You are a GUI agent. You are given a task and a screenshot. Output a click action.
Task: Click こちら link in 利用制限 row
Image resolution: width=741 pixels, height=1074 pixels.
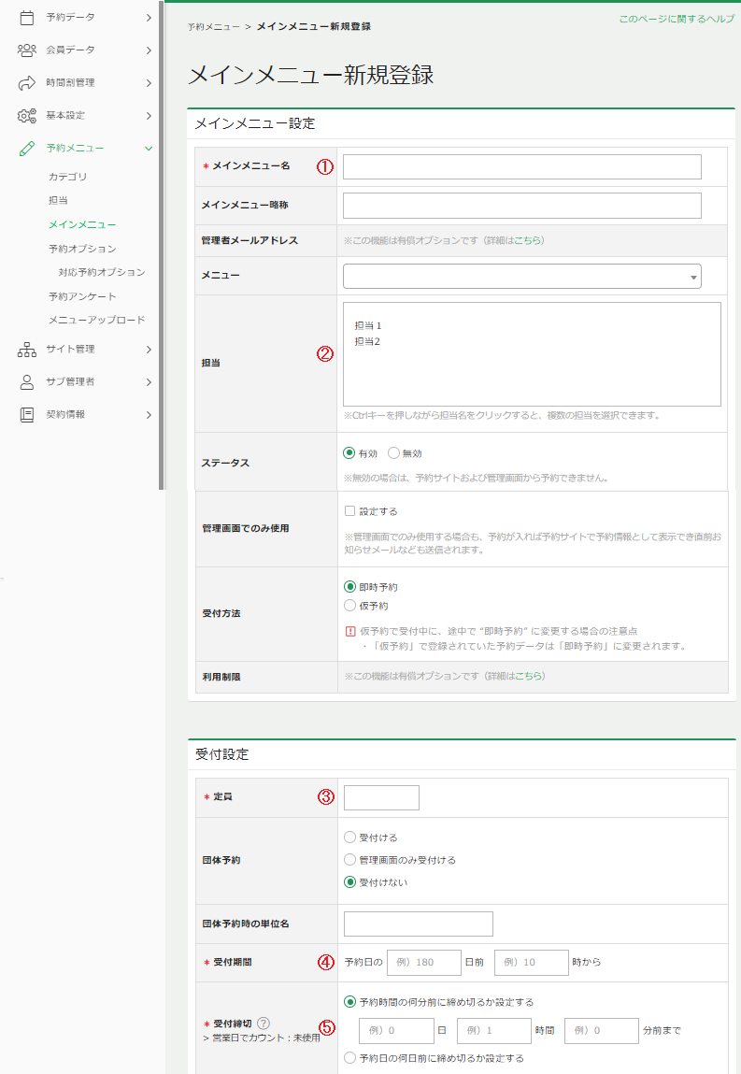(x=529, y=676)
